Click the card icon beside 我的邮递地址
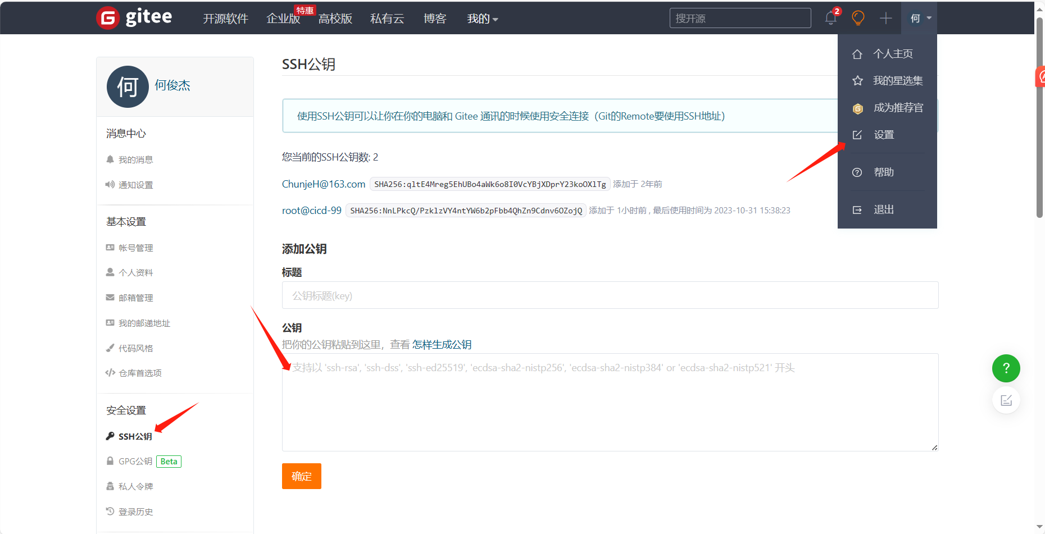 click(110, 323)
